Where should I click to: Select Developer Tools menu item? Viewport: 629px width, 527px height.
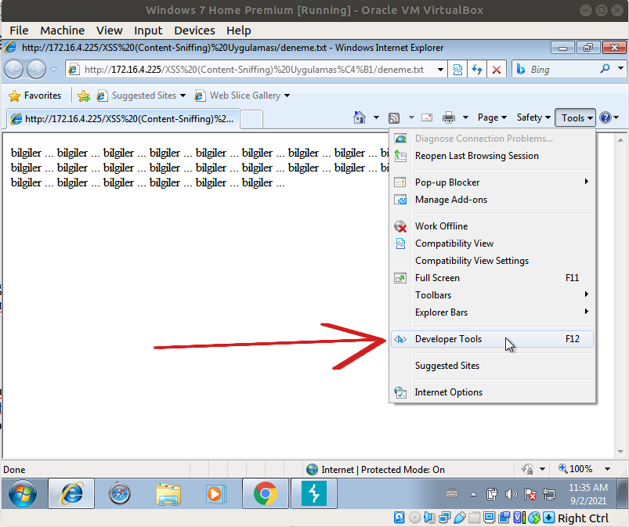[492, 339]
